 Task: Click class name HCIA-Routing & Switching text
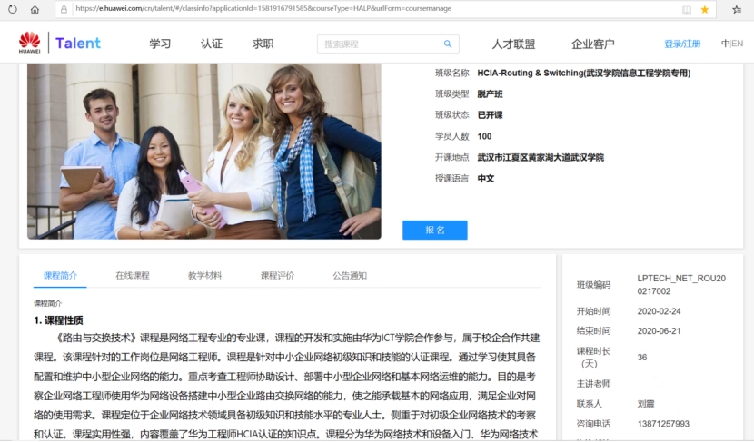pyautogui.click(x=584, y=73)
